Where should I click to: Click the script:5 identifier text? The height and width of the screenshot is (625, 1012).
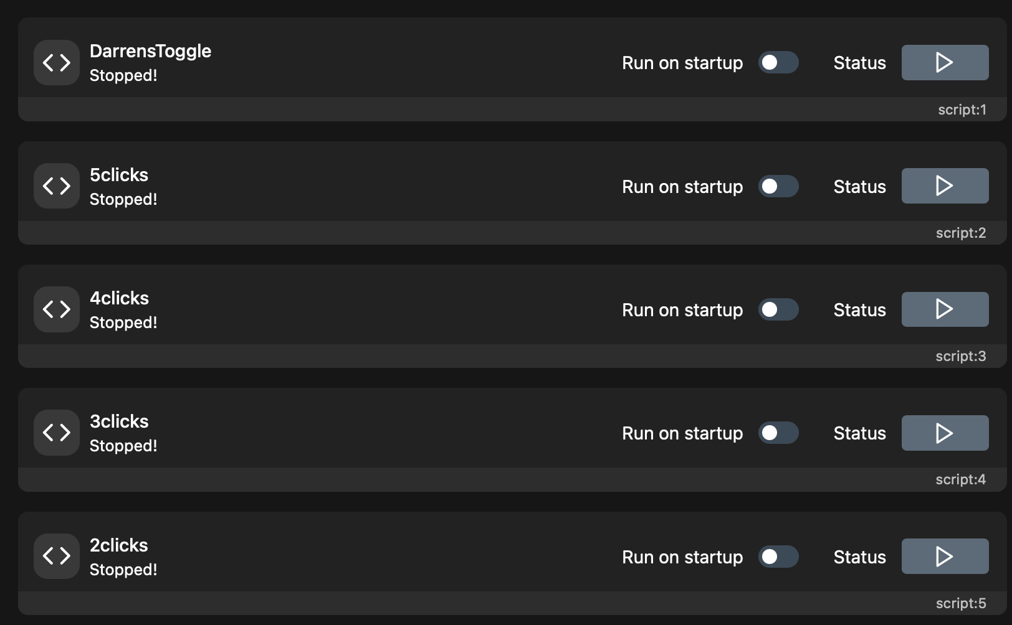(x=960, y=603)
